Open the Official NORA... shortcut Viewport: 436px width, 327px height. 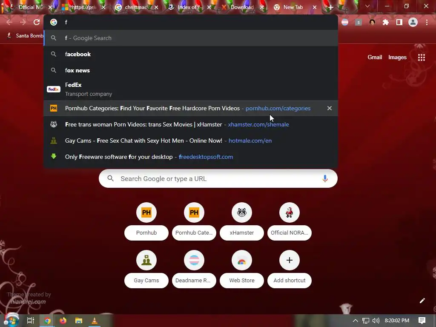(x=290, y=221)
